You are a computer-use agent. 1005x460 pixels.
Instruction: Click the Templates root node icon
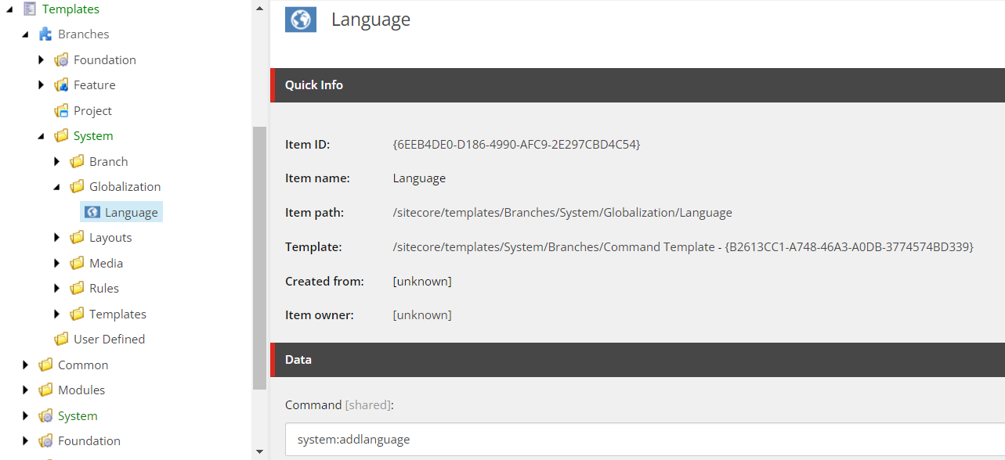coord(30,9)
